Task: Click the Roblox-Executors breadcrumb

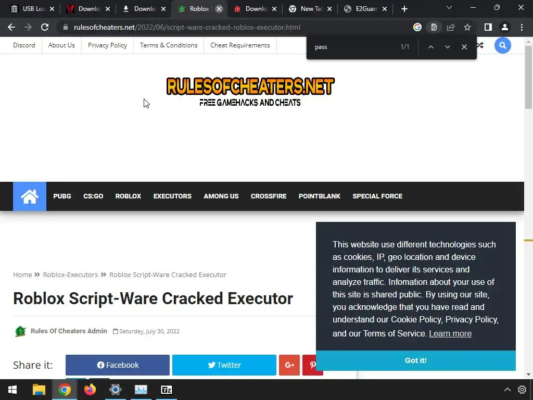Action: click(x=70, y=274)
